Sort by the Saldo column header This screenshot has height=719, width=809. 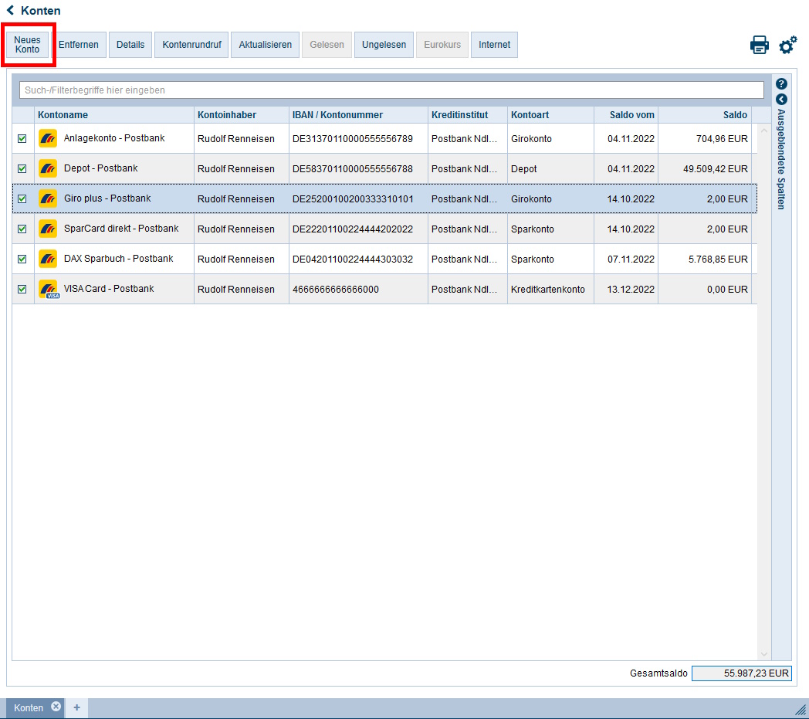tap(705, 114)
